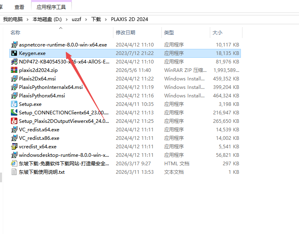Go to 本地磁盘 (D:) in the breadcrumb
Screen dimensions: 299x234
[47, 19]
